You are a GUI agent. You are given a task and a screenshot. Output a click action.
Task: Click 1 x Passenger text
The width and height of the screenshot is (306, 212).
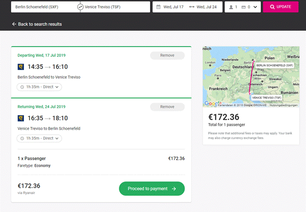(32, 159)
